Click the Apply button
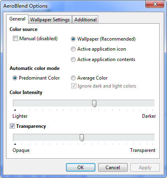 pos(145,168)
